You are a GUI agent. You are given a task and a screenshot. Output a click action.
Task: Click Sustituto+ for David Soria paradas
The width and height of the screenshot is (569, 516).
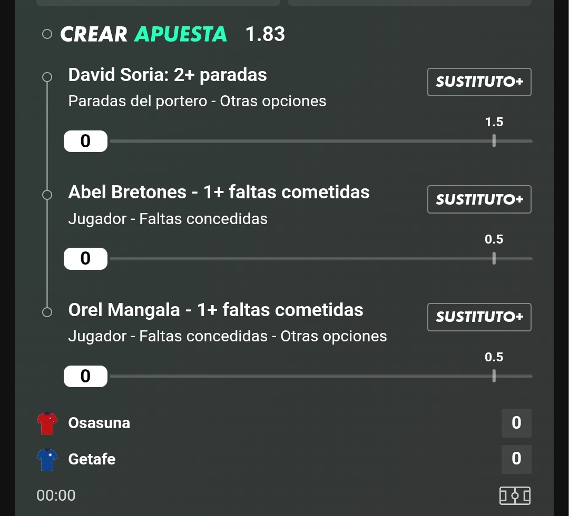(x=479, y=82)
